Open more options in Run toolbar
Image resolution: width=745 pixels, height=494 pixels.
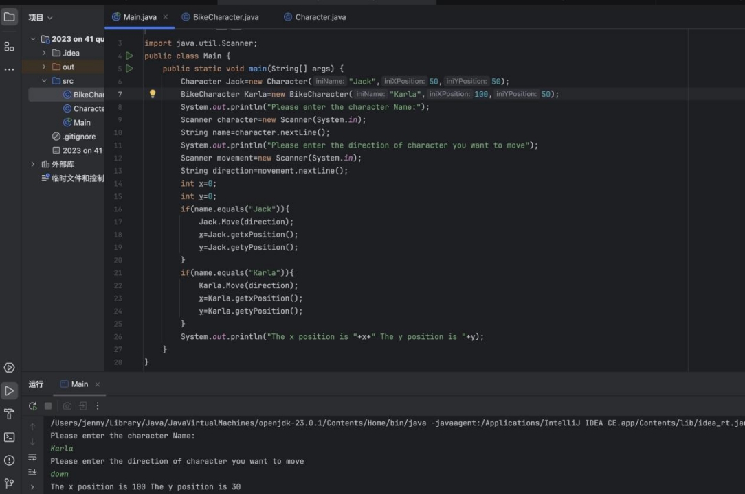(x=98, y=406)
